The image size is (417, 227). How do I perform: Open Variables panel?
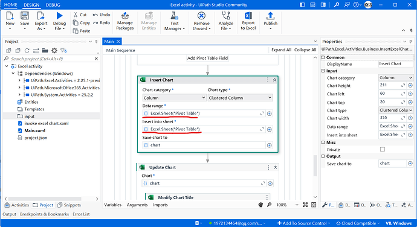[x=113, y=205]
